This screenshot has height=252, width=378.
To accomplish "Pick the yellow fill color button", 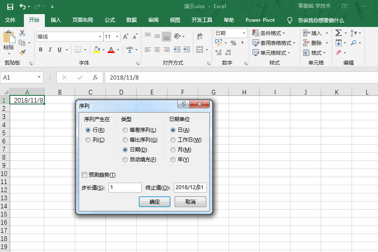I will tap(97, 50).
